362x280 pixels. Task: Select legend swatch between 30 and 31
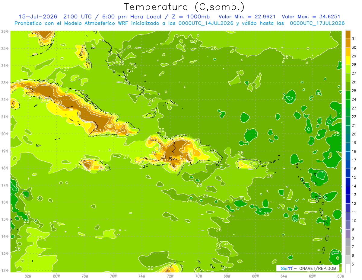tap(348, 43)
